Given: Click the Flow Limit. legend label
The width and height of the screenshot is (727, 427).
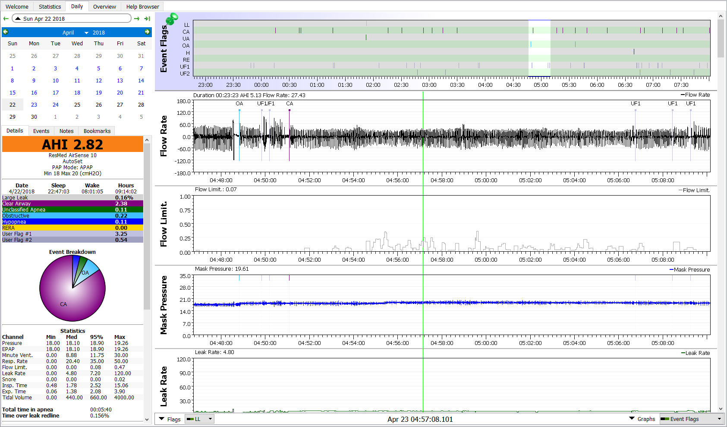Looking at the screenshot, I should click(694, 190).
